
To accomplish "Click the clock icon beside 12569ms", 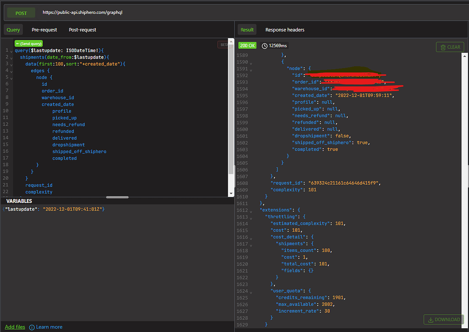I will (x=265, y=46).
